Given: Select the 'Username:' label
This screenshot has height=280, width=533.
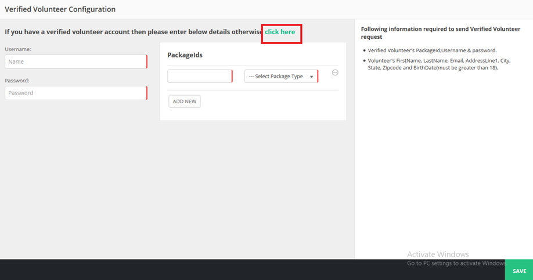Looking at the screenshot, I should [x=17, y=49].
